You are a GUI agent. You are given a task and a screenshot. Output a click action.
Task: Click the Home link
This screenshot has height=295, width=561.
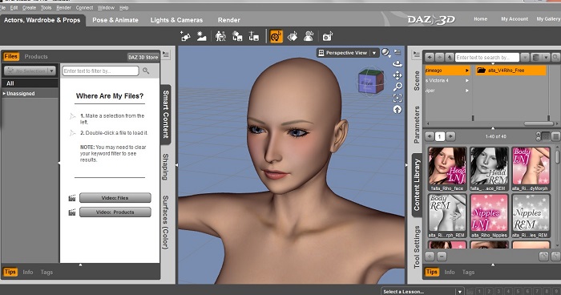coord(481,19)
